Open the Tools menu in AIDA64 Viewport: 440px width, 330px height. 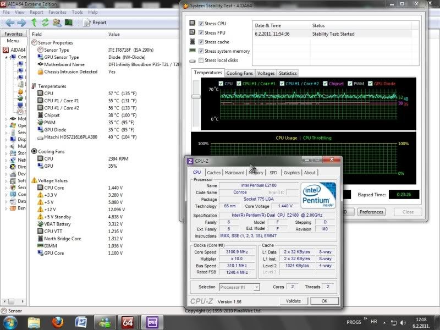(x=77, y=12)
